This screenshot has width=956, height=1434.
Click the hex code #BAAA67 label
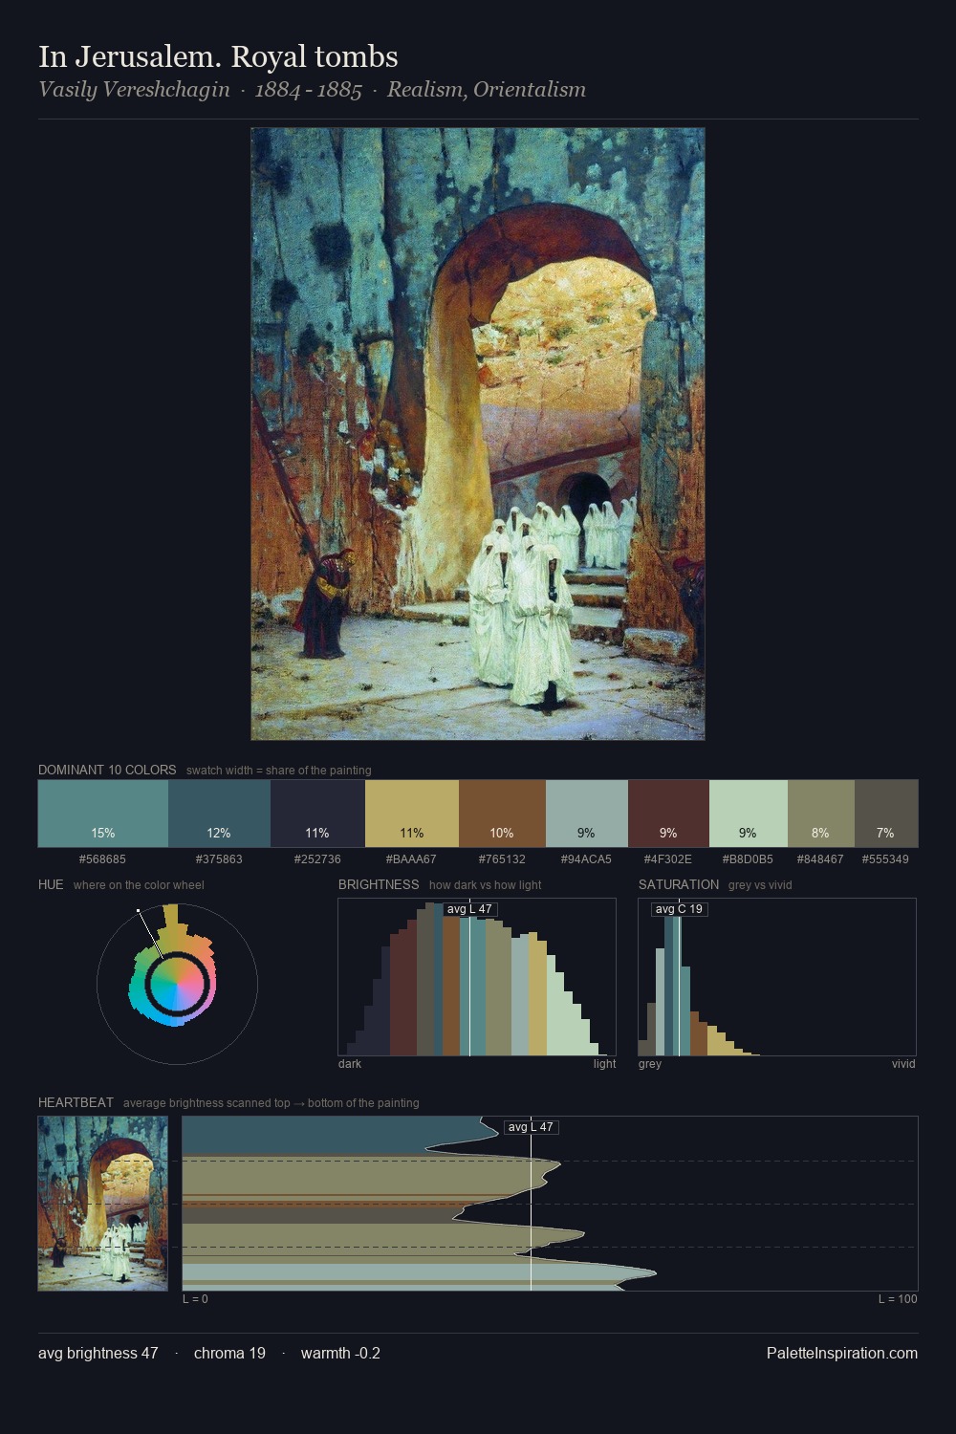pyautogui.click(x=412, y=859)
